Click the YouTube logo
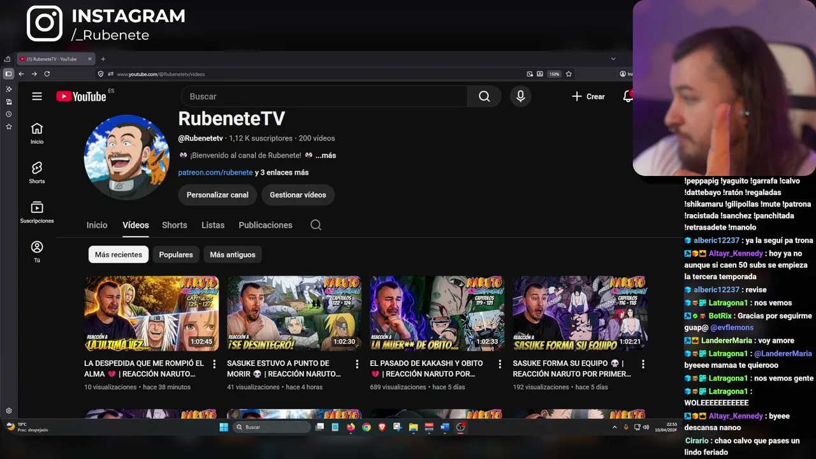 click(x=81, y=96)
